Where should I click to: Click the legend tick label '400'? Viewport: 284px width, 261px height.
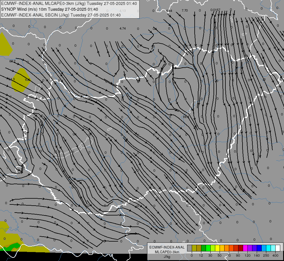click(x=275, y=255)
